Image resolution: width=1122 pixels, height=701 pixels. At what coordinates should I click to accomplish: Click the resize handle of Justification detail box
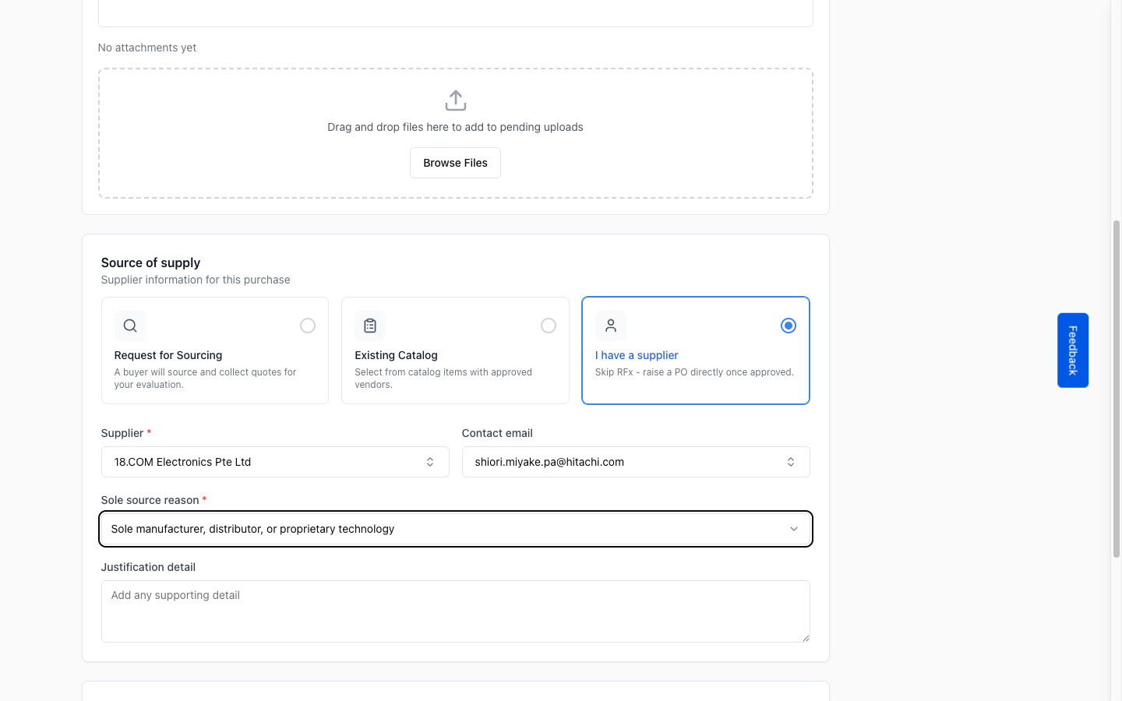pyautogui.click(x=806, y=638)
